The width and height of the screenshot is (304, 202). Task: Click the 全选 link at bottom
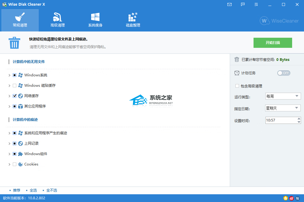[x=33, y=190]
